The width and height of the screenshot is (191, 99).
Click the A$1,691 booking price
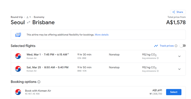[157, 90]
